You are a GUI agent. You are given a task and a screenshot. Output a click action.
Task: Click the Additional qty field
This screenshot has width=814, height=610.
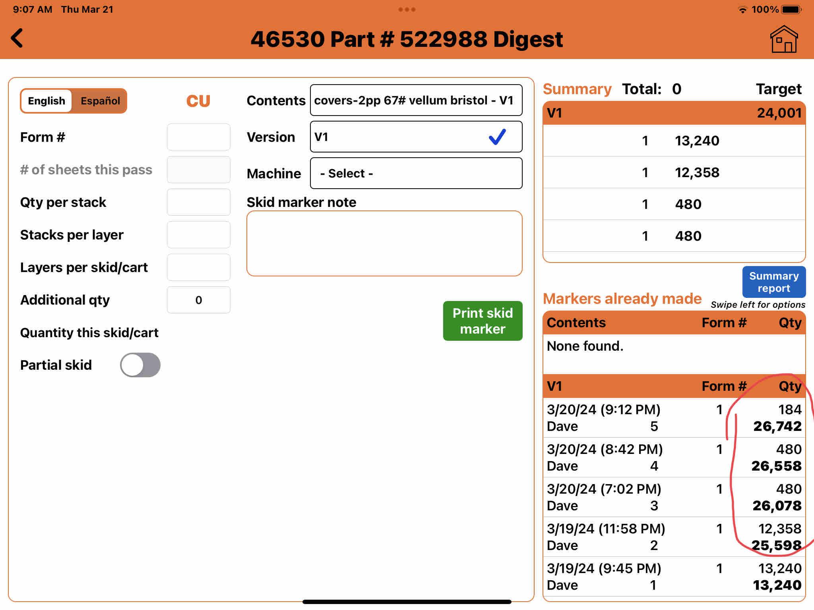(198, 300)
